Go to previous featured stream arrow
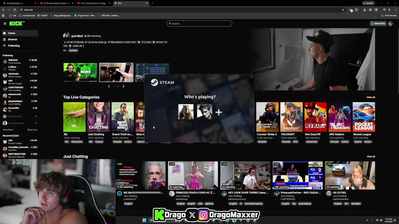 tap(109, 86)
